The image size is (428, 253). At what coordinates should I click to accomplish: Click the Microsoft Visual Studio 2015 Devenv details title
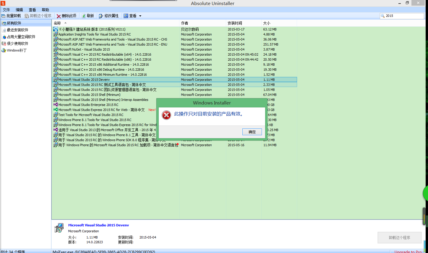[98, 225]
